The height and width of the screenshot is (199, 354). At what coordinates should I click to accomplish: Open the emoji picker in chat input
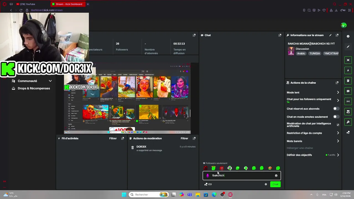[276, 176]
